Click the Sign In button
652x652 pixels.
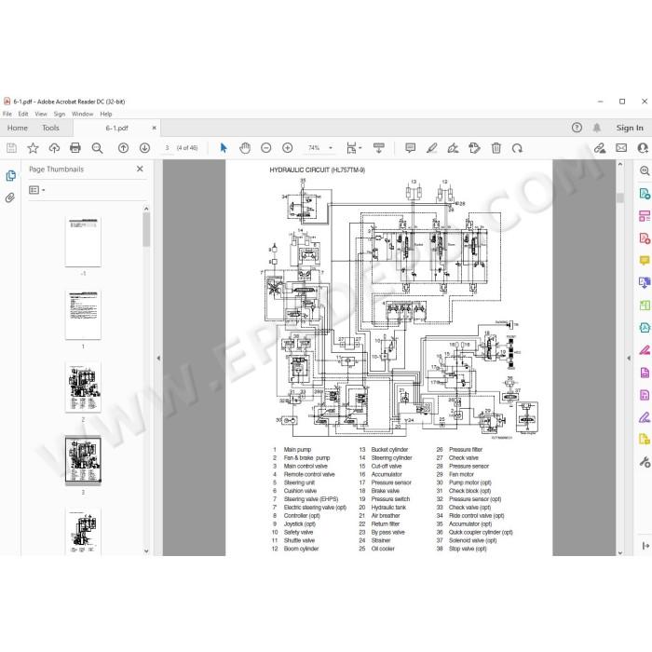tap(630, 129)
